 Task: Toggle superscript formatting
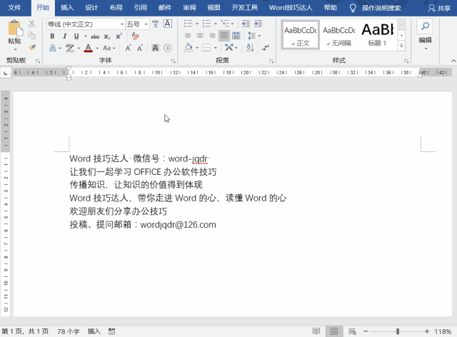coord(119,36)
